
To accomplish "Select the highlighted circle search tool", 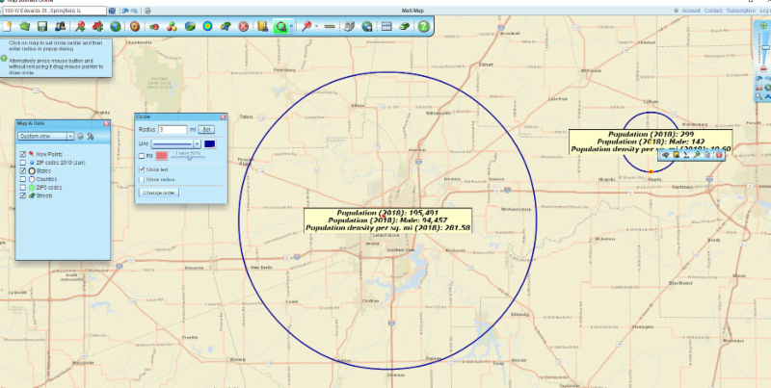I will pos(281,27).
